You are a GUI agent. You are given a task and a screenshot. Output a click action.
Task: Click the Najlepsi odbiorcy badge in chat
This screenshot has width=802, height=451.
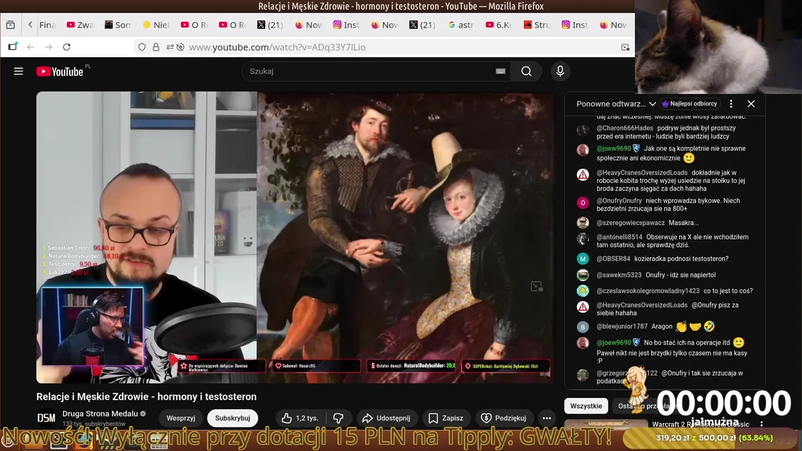point(689,104)
